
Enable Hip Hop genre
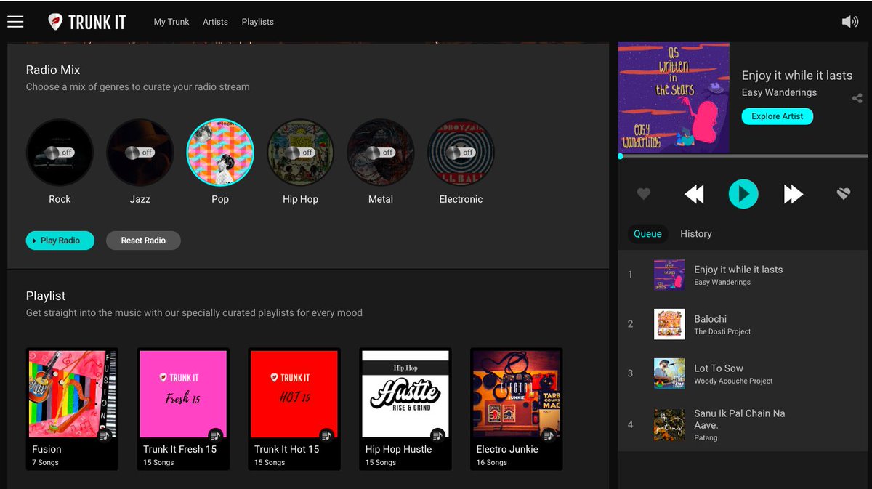[300, 153]
